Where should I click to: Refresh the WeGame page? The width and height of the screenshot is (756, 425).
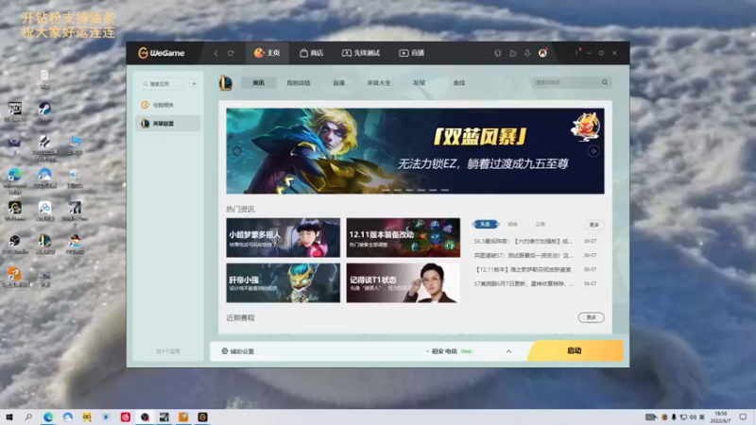231,53
